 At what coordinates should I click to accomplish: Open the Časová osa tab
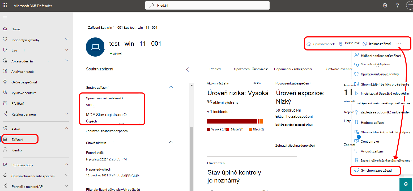[260, 69]
